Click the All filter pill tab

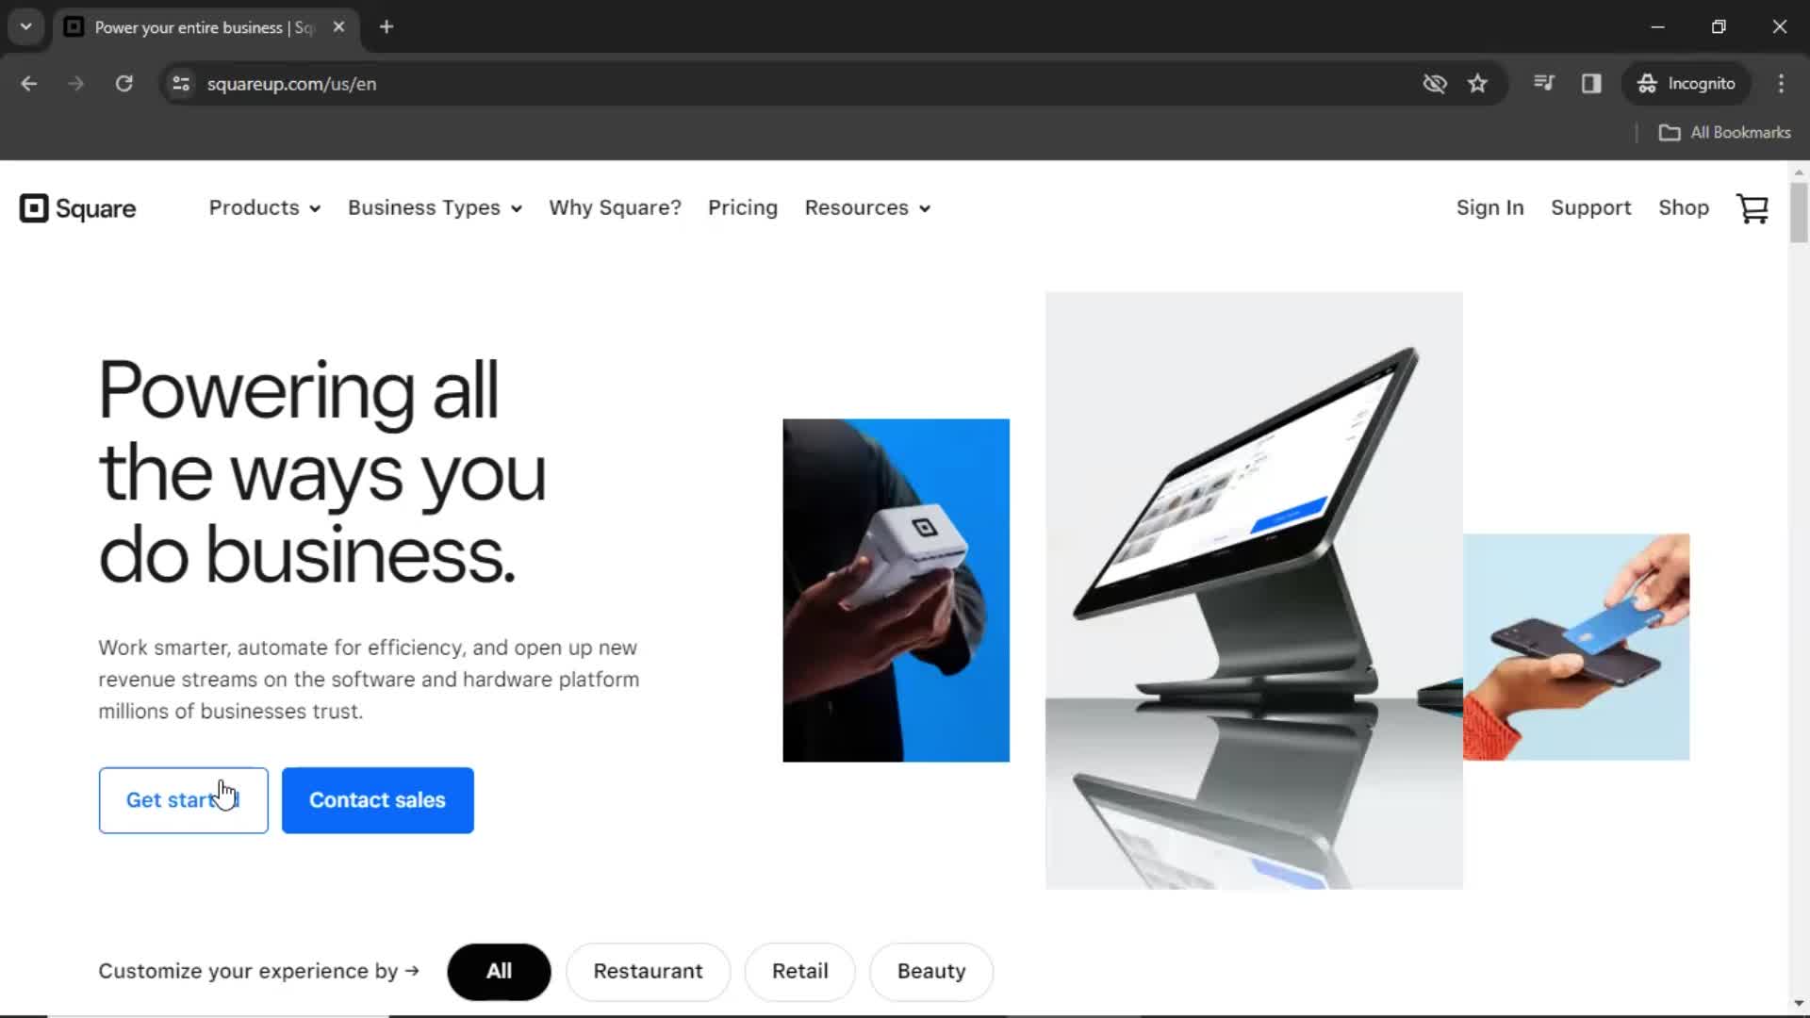[497, 971]
